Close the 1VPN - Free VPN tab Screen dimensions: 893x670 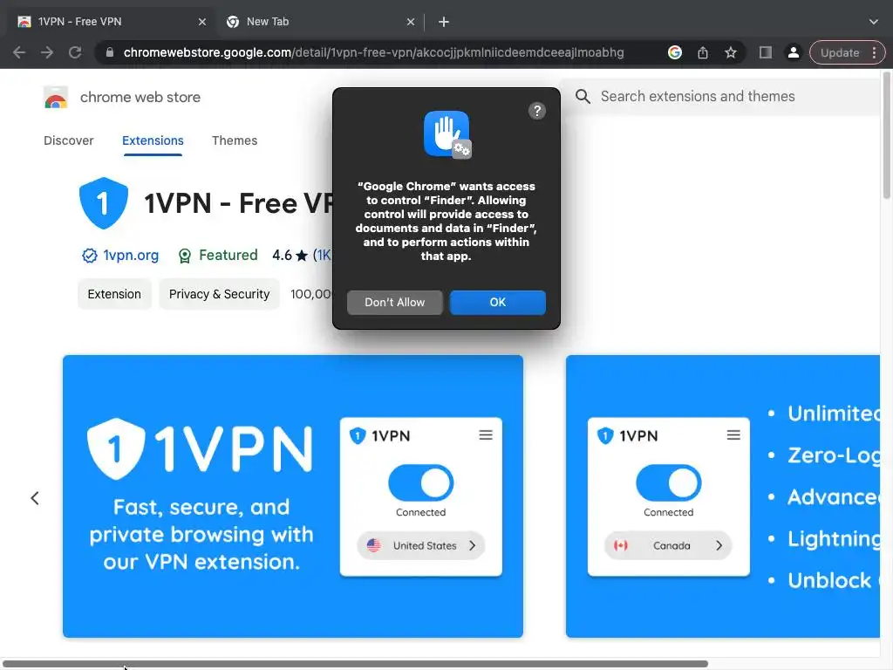tap(202, 22)
